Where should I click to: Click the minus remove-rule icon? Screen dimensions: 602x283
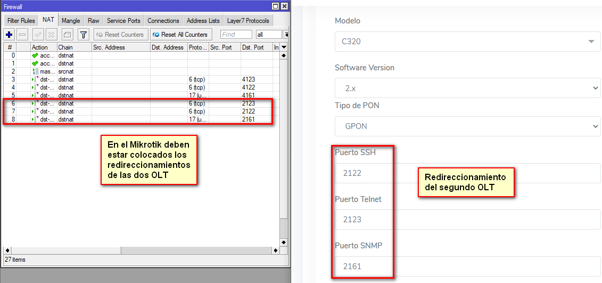click(x=22, y=35)
